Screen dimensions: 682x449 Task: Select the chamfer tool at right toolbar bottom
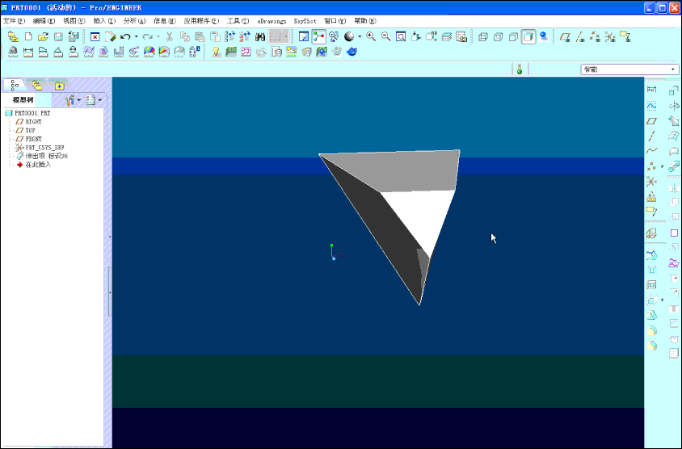(651, 346)
